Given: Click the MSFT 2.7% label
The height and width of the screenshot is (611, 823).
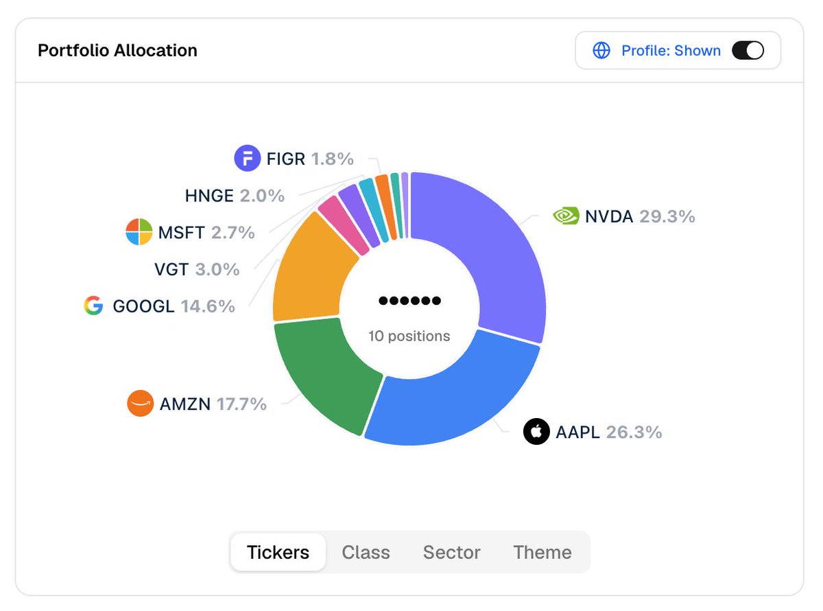Looking at the screenshot, I should click(206, 233).
